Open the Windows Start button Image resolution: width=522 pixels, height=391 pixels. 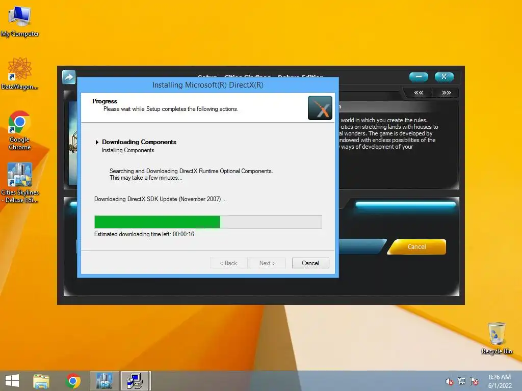point(12,381)
